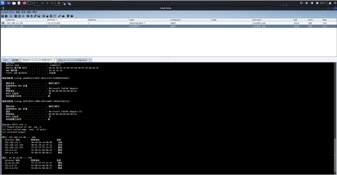Click the volume icon in system tray

point(307,3)
